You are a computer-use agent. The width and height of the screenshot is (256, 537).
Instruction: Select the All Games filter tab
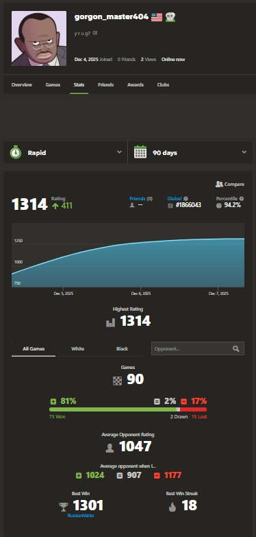click(34, 348)
